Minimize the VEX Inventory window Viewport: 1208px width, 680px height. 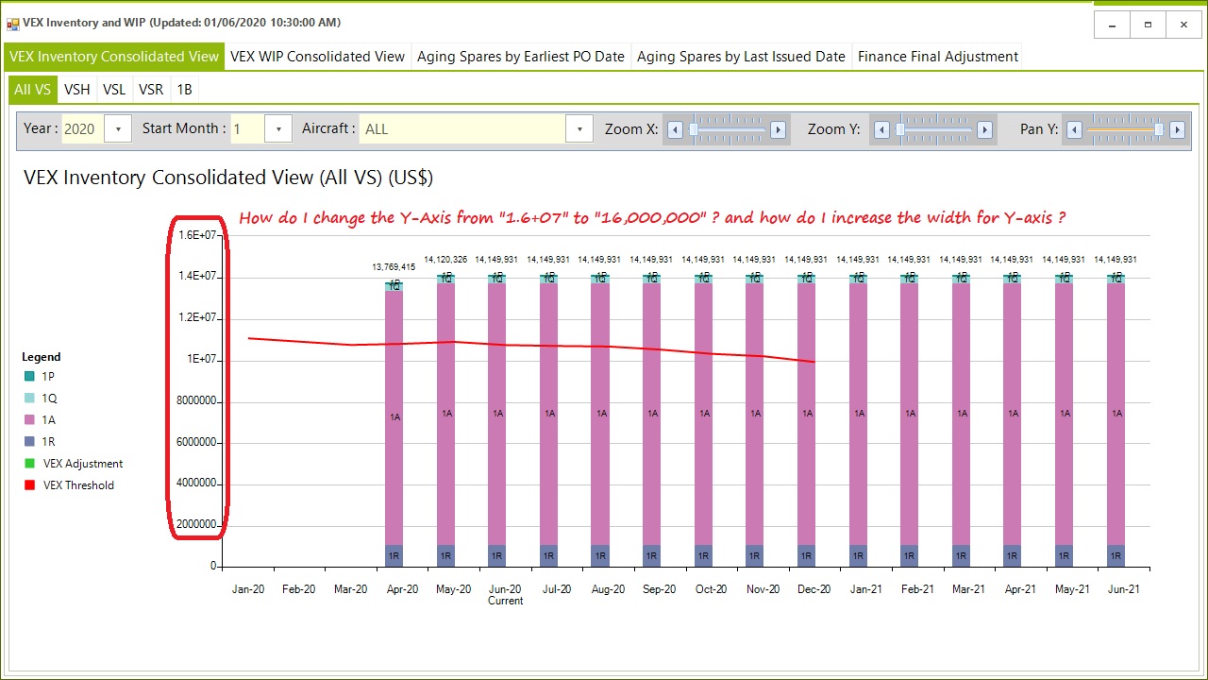coord(1113,25)
